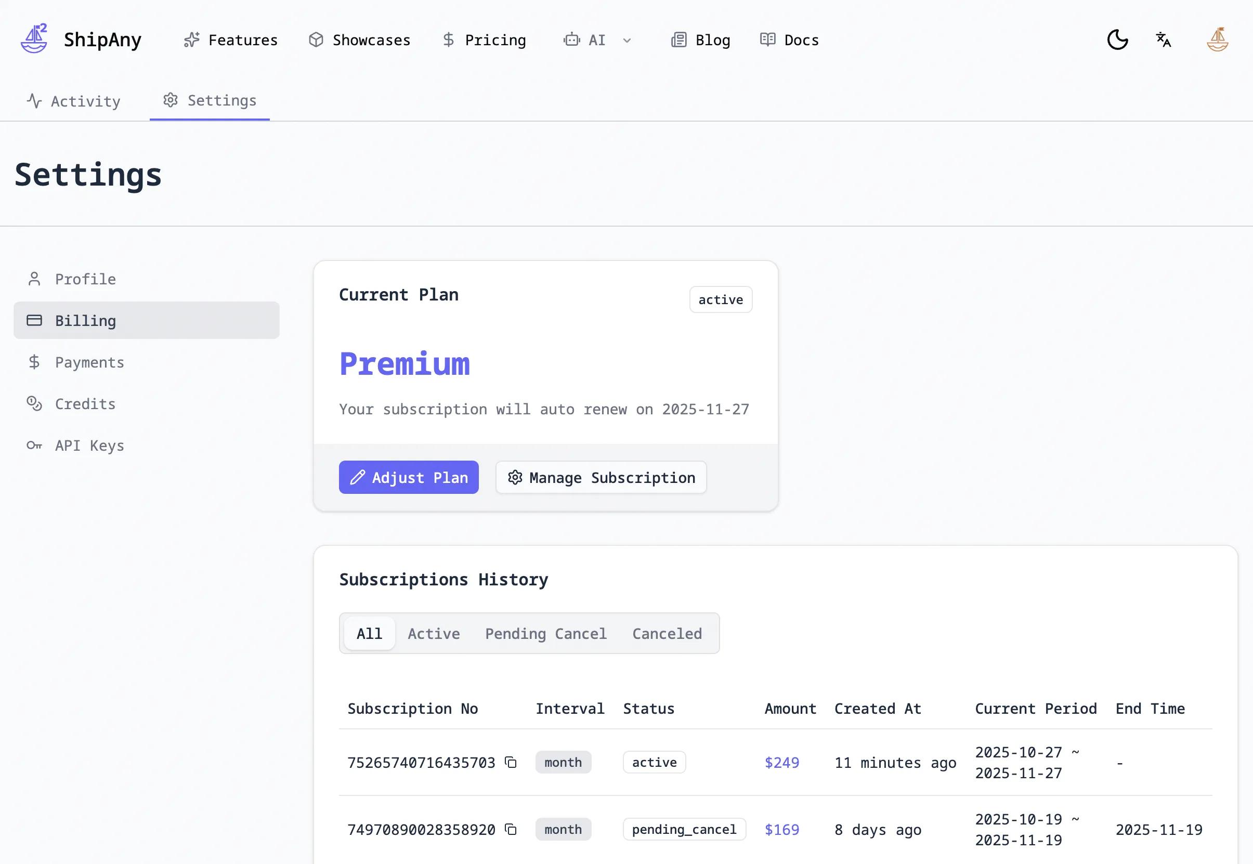Filter subscriptions history by Active
Viewport: 1253px width, 864px height.
point(434,633)
